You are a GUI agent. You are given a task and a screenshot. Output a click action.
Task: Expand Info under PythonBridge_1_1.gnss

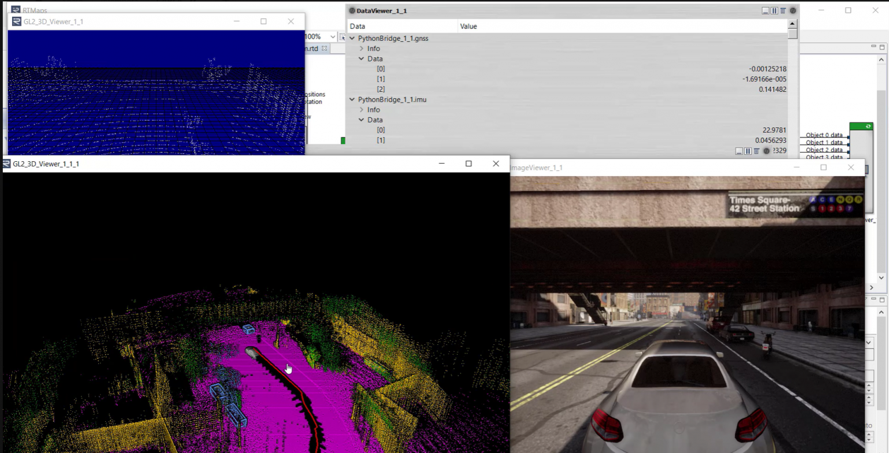pos(362,49)
